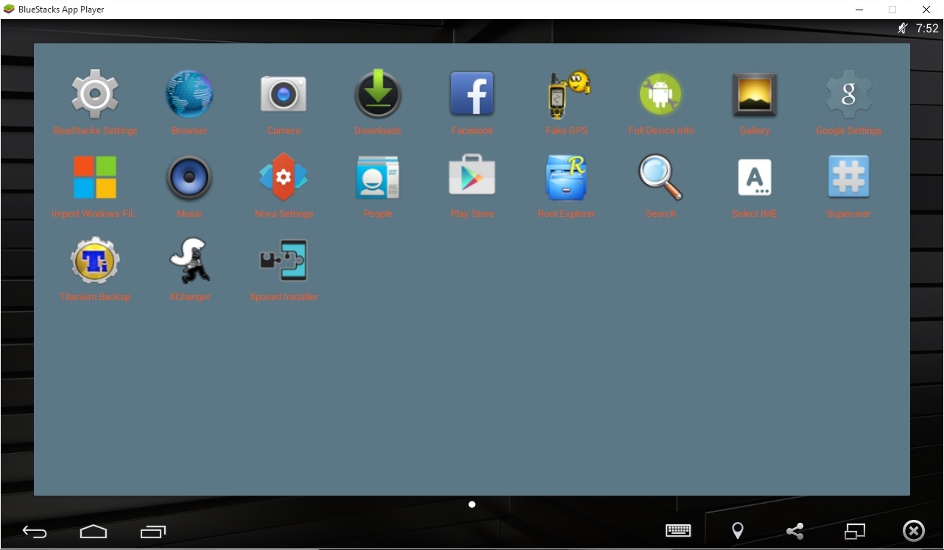Click the location pin icon
Image resolution: width=944 pixels, height=550 pixels.
[737, 531]
